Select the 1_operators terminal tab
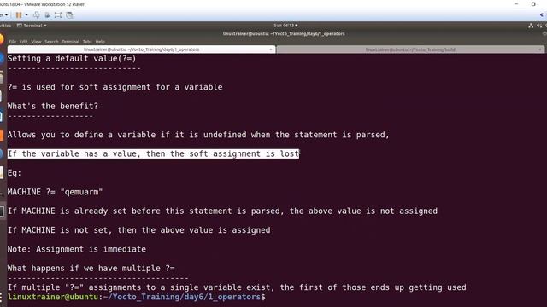The image size is (547, 307). pyautogui.click(x=141, y=49)
